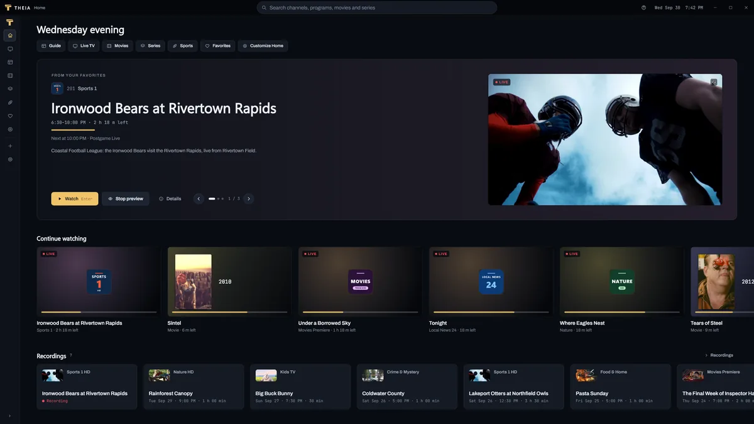Open Details for Ironwood Bears game
This screenshot has width=754, height=424.
170,198
